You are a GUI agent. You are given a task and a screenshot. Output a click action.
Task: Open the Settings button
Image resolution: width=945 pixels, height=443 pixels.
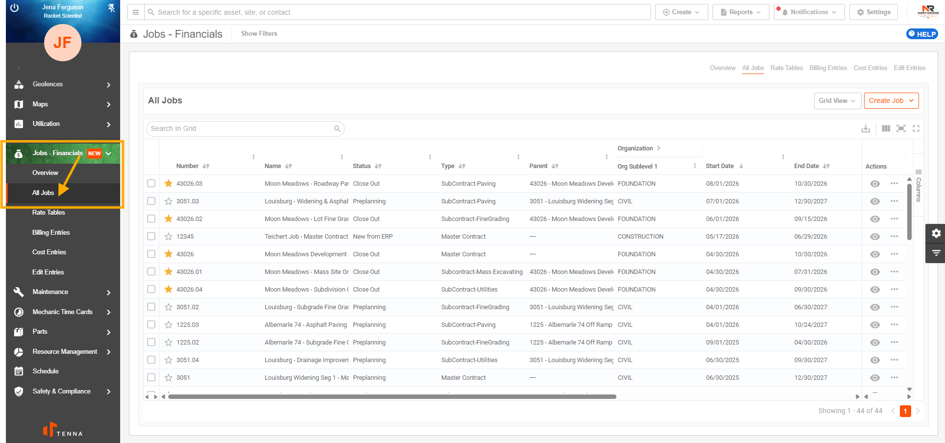click(873, 12)
